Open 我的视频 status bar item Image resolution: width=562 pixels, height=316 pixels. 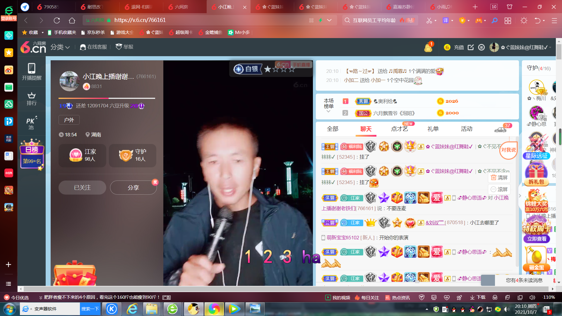click(338, 298)
